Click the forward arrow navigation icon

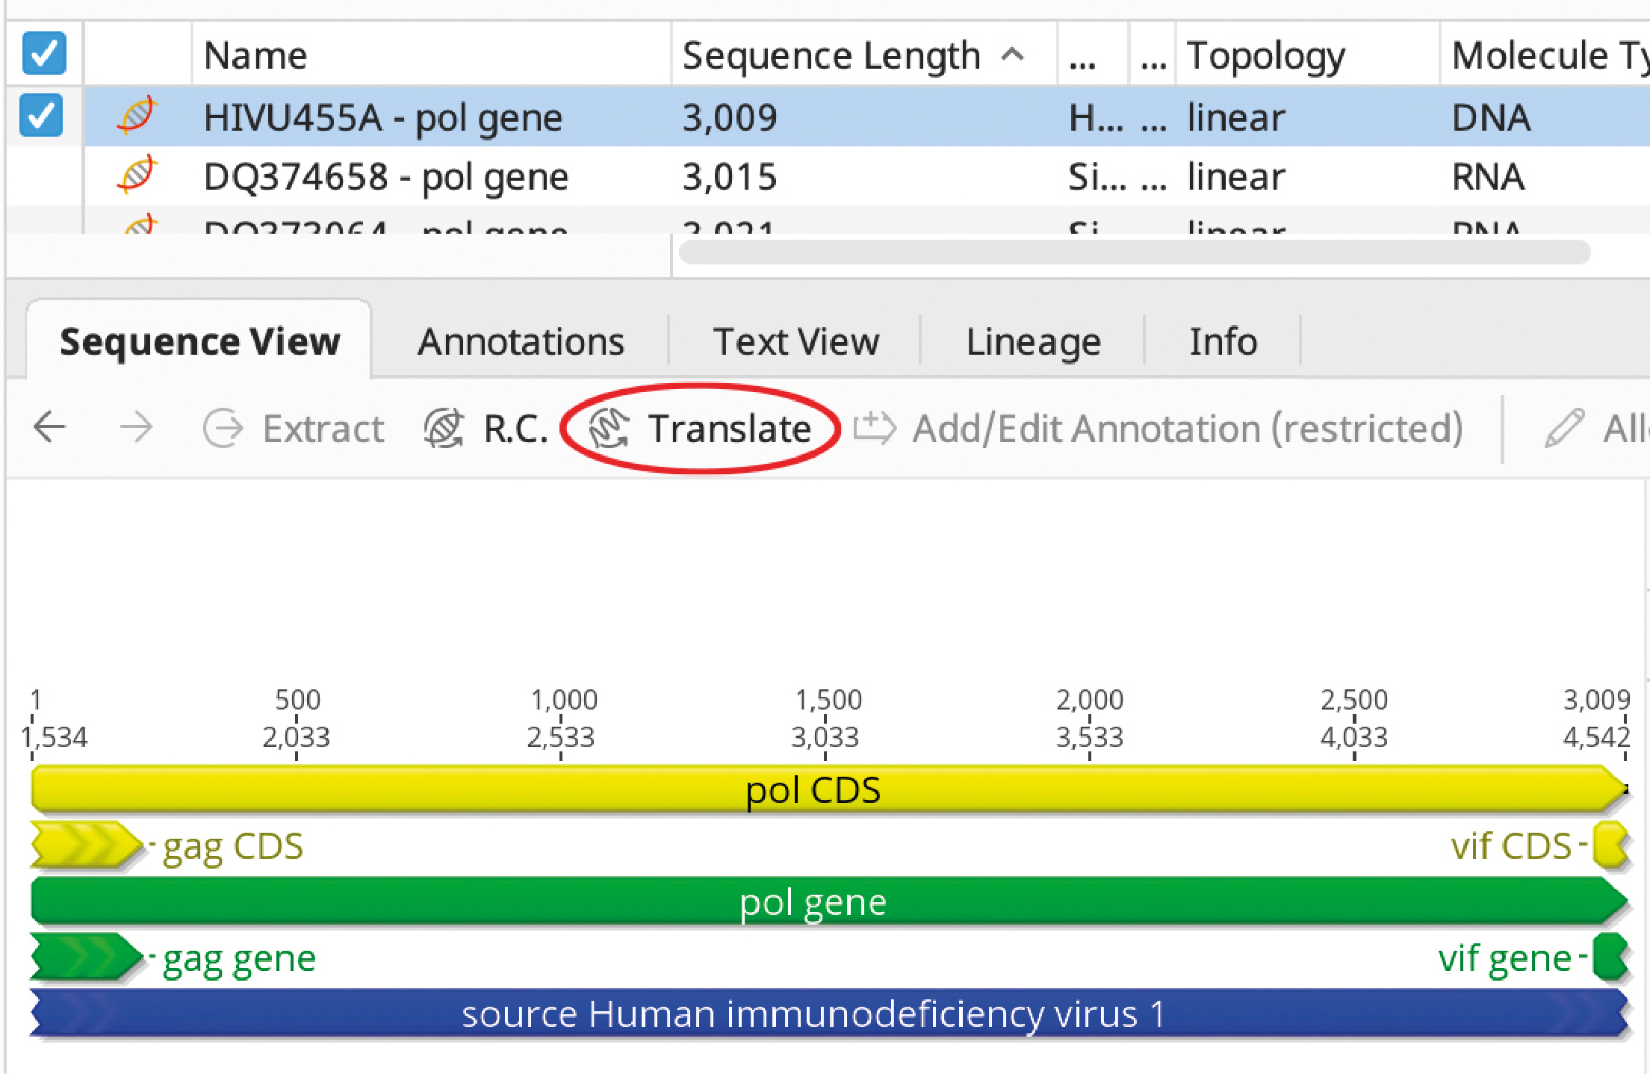pos(136,427)
